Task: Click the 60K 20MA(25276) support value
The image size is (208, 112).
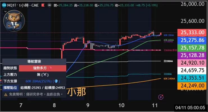Action: 39,81
